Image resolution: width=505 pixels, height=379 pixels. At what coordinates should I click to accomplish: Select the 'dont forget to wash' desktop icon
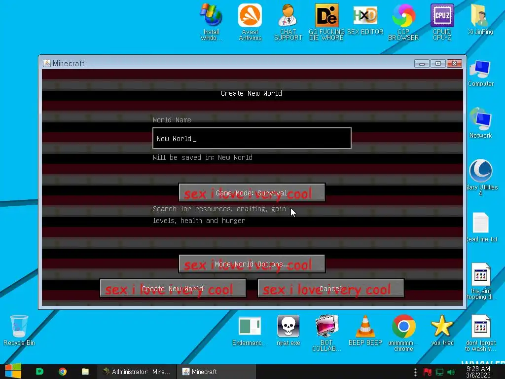point(480,333)
